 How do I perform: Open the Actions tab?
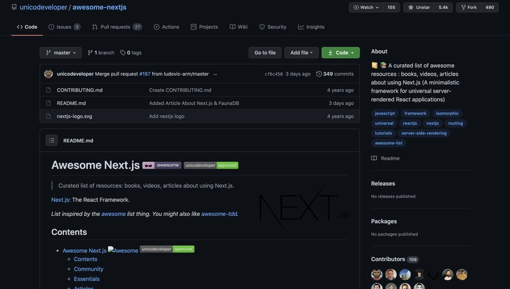(x=166, y=27)
